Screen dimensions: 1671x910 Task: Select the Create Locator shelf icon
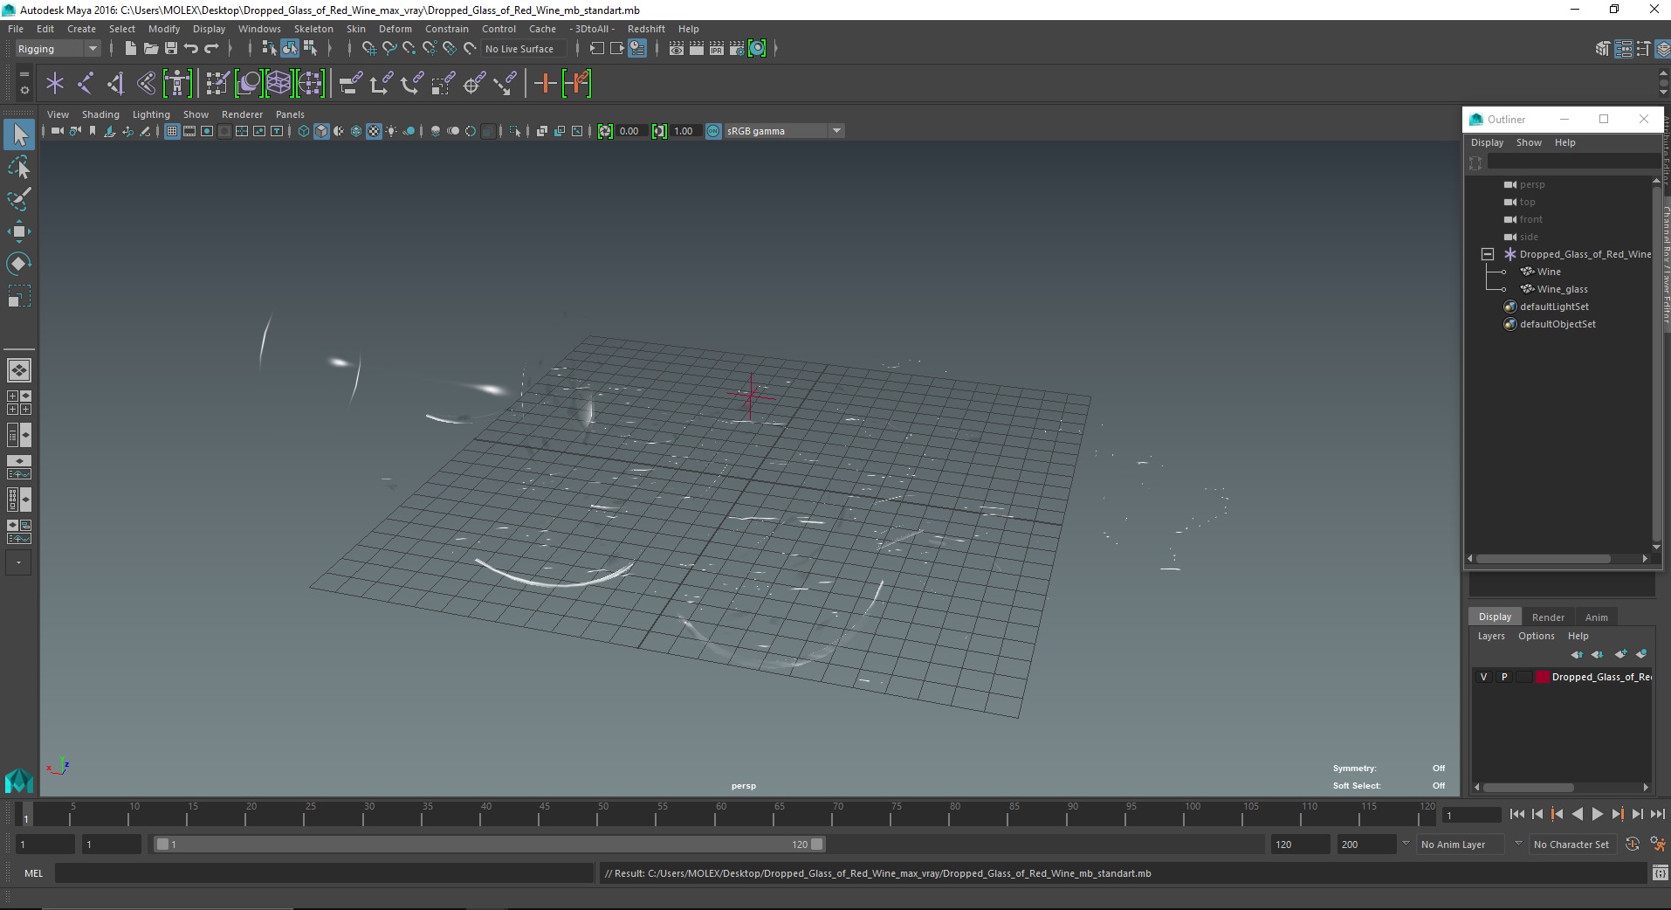55,84
